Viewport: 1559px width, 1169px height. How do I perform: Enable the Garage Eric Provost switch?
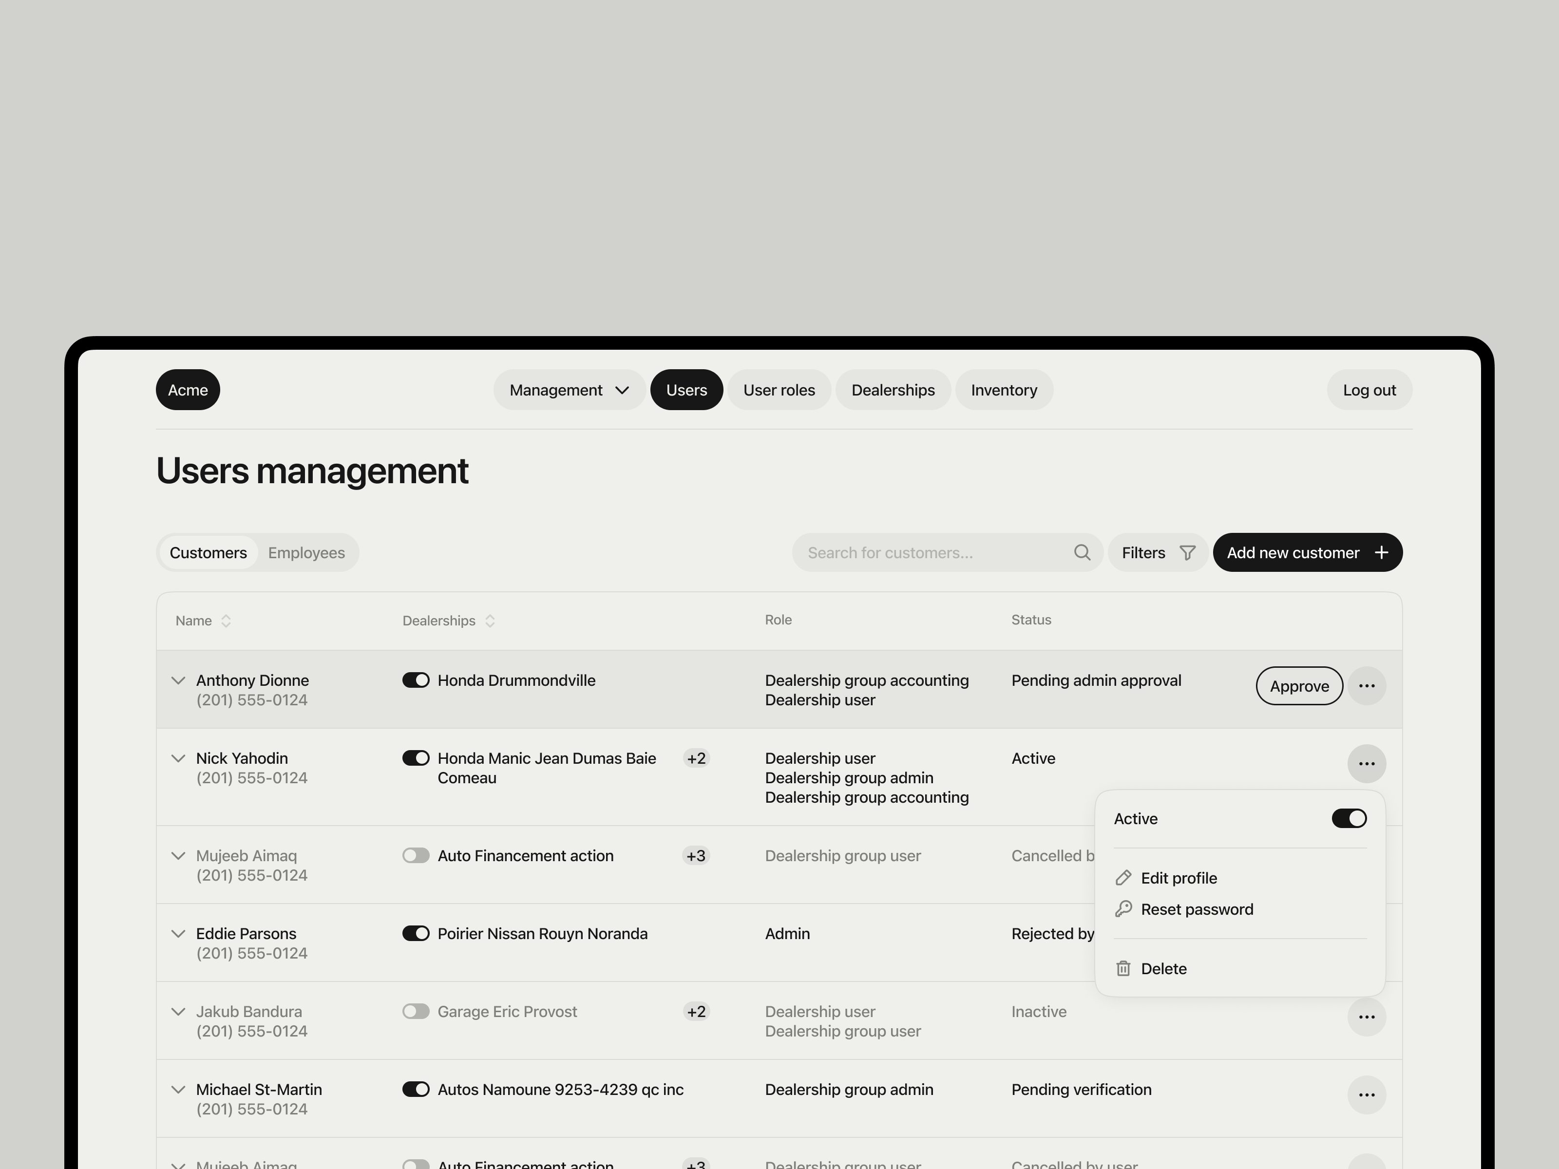click(416, 1011)
